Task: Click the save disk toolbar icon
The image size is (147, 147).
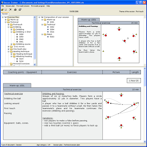Action: pyautogui.click(x=6, y=10)
